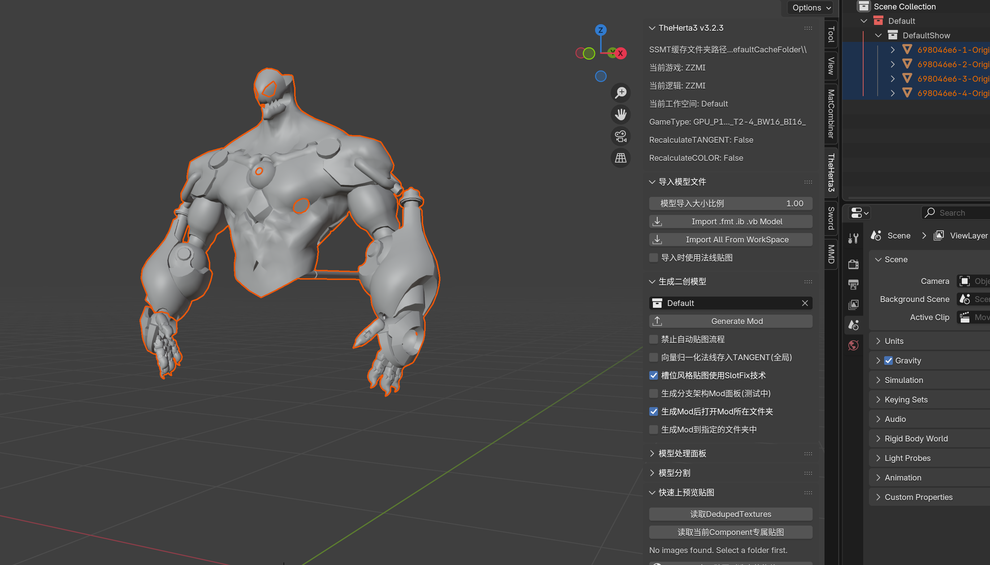
Task: Disable 槽位风格贴图使用SlotFix技术 checkbox
Action: tap(654, 375)
